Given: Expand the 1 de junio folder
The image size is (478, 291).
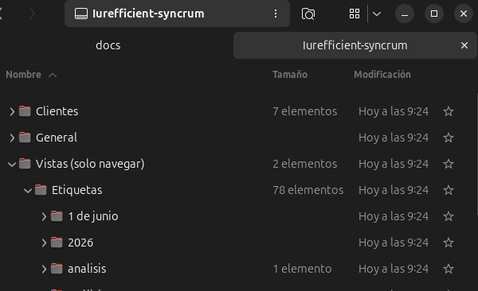Looking at the screenshot, I should tap(44, 216).
